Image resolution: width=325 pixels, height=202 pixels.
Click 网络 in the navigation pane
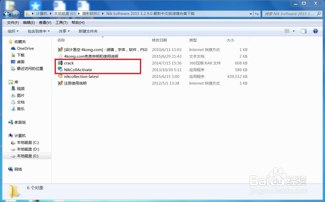click(18, 169)
